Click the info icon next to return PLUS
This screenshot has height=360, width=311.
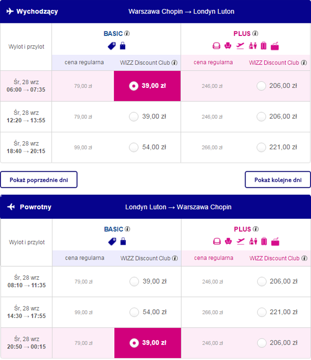(256, 229)
